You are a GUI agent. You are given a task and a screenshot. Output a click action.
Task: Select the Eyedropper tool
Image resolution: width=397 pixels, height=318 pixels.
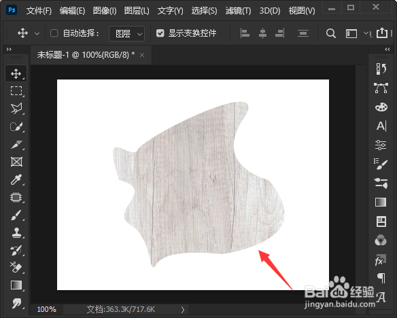click(x=16, y=179)
